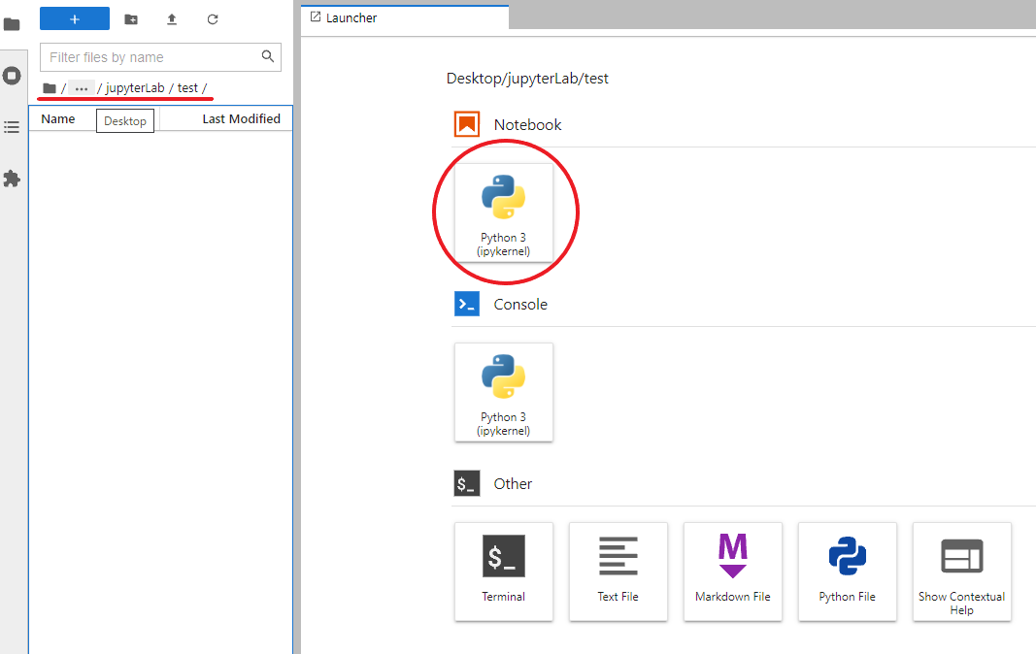Create a new folder in file browser

pos(131,19)
